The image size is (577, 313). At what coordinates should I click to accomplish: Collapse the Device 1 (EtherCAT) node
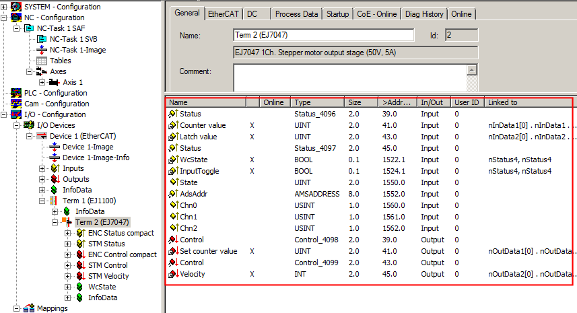[x=30, y=136]
